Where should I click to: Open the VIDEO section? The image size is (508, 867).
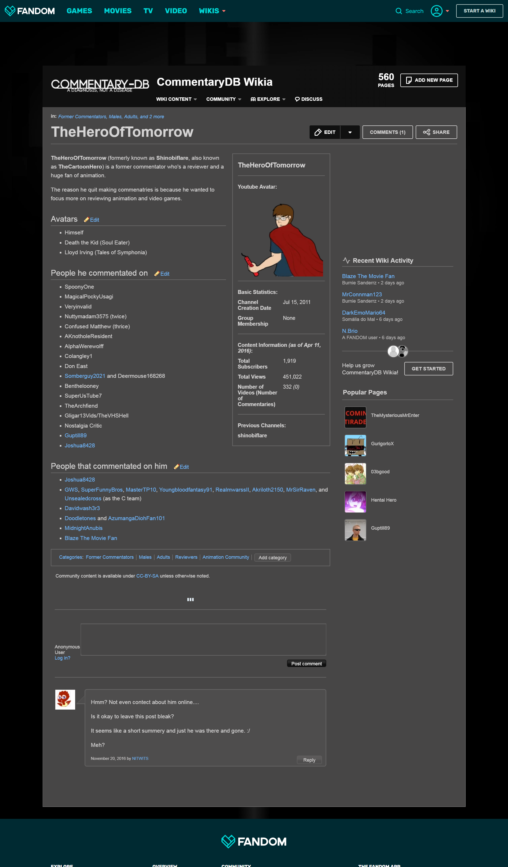point(176,11)
